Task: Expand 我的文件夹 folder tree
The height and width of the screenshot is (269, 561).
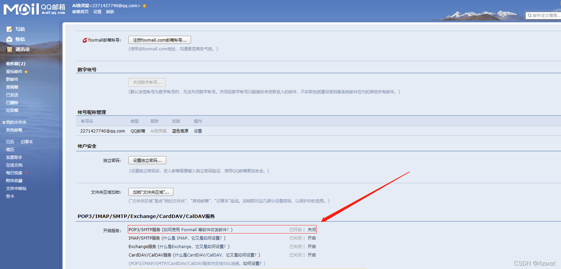Action: tap(4, 122)
